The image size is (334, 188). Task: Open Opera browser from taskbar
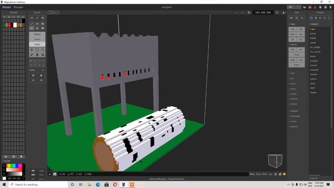tap(115, 184)
